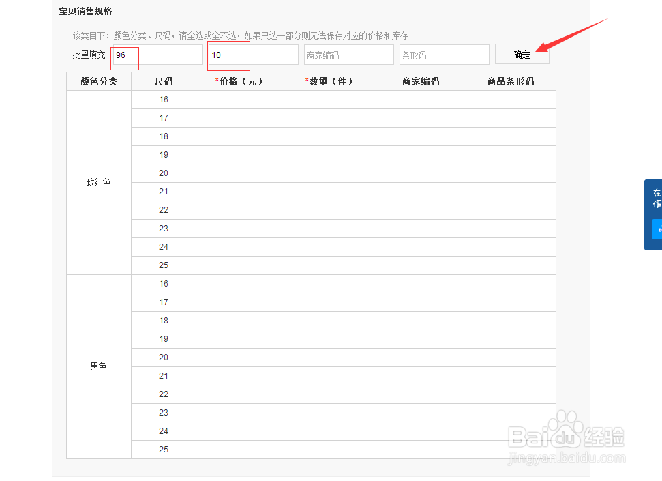Open the blue online-service side panel
Viewport: 662px width, 481px height.
tap(653, 215)
